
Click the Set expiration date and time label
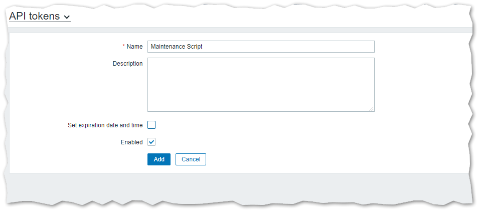point(105,125)
